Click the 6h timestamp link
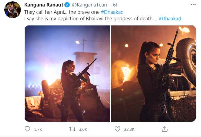201x137 pixels. tap(116, 5)
